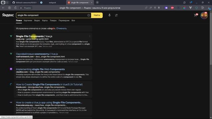Open the multicolor extension icon

pyautogui.click(x=184, y=8)
